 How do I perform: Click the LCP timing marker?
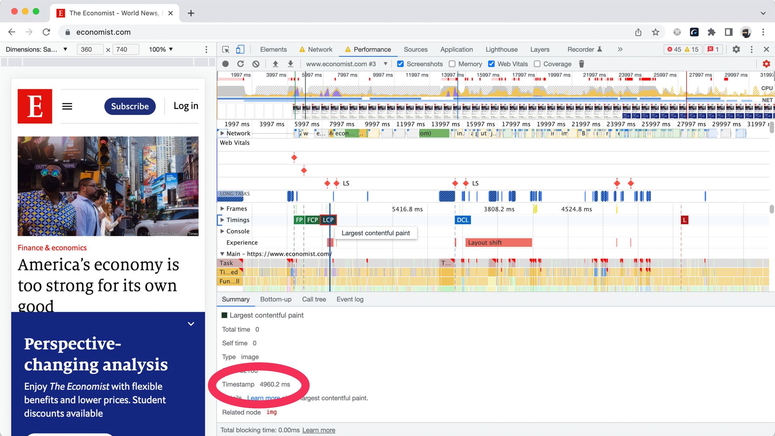tap(328, 220)
